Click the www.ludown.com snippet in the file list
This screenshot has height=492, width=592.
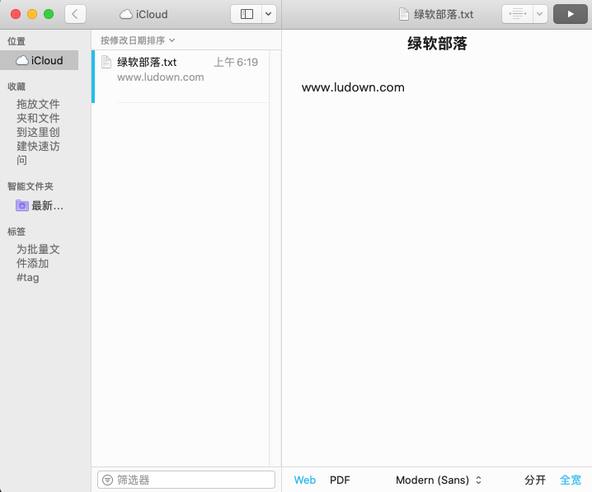click(161, 77)
